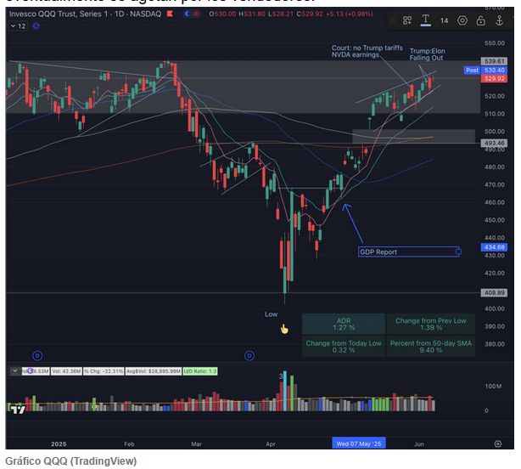Click the 493.46 horizontal line price label
The image size is (521, 469).
point(494,143)
